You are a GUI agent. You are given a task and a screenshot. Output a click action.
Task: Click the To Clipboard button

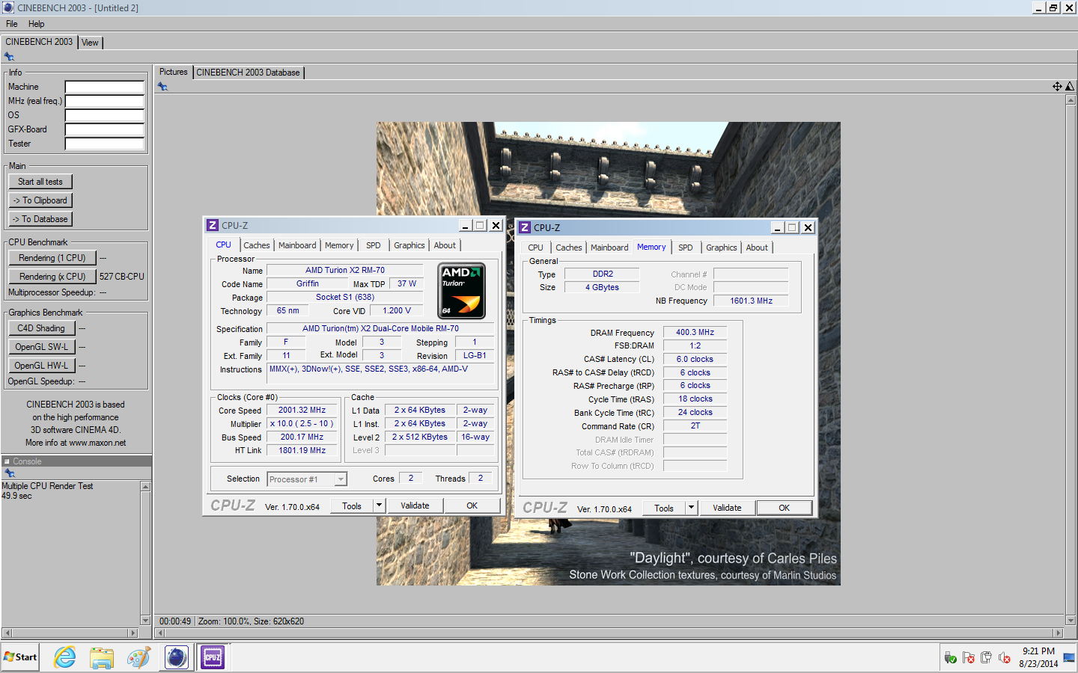pos(40,200)
